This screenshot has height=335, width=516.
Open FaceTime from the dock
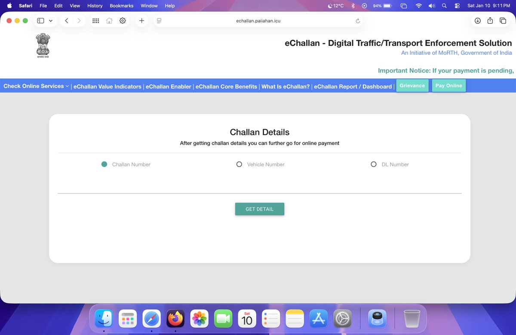[x=223, y=319]
